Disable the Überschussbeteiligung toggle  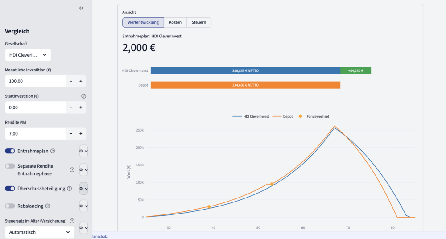10,188
